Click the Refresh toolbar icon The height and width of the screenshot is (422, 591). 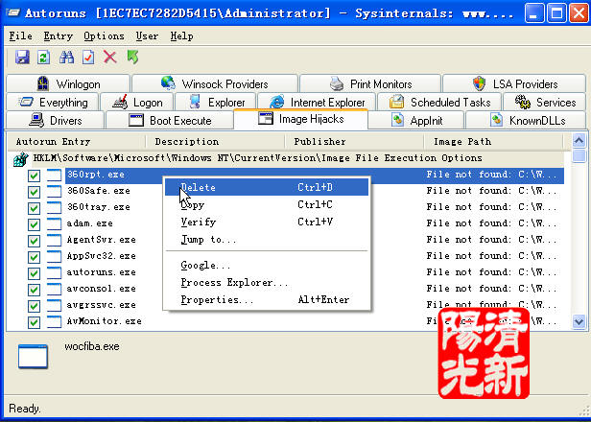pyautogui.click(x=44, y=58)
